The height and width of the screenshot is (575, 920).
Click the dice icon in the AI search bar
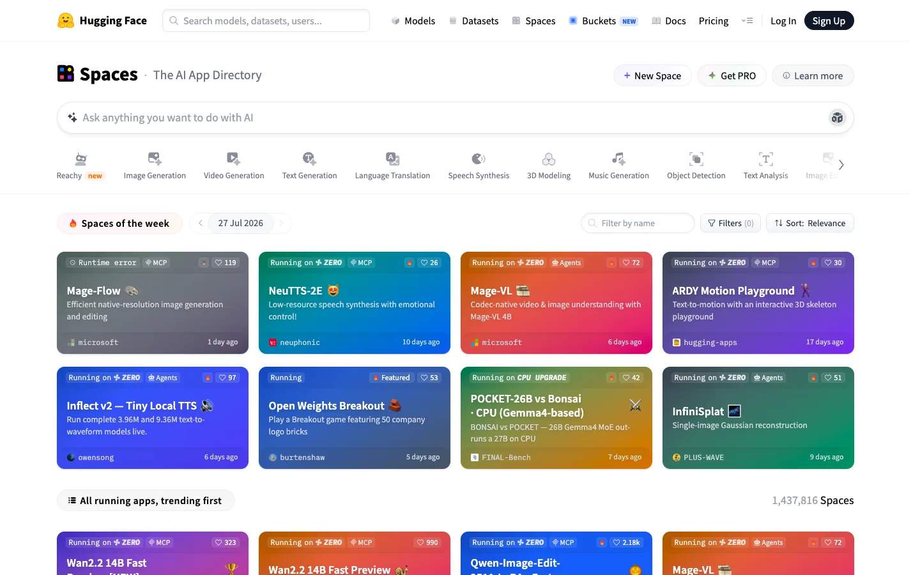pos(837,118)
